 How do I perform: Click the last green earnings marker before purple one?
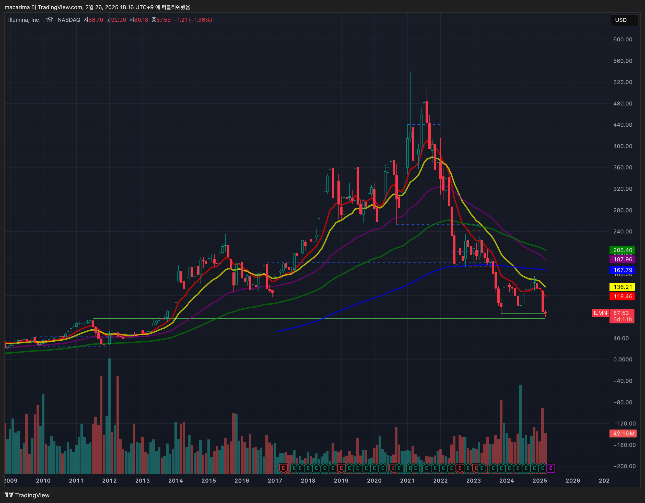(543, 468)
